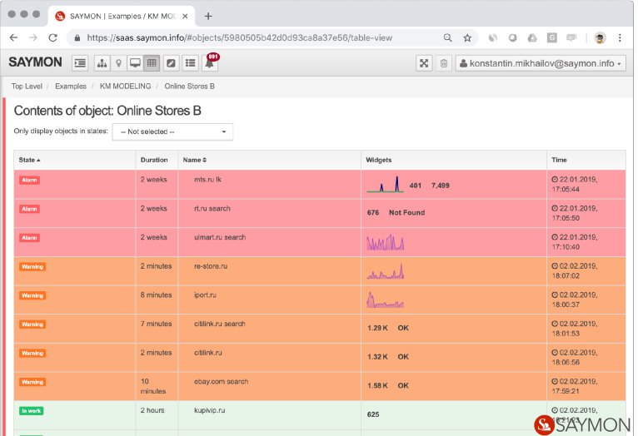Screen dimensions: 638x436
Task: Go forward in browser history
Action: (x=33, y=37)
